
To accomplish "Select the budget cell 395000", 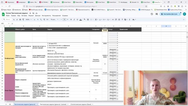I will click(x=105, y=31).
